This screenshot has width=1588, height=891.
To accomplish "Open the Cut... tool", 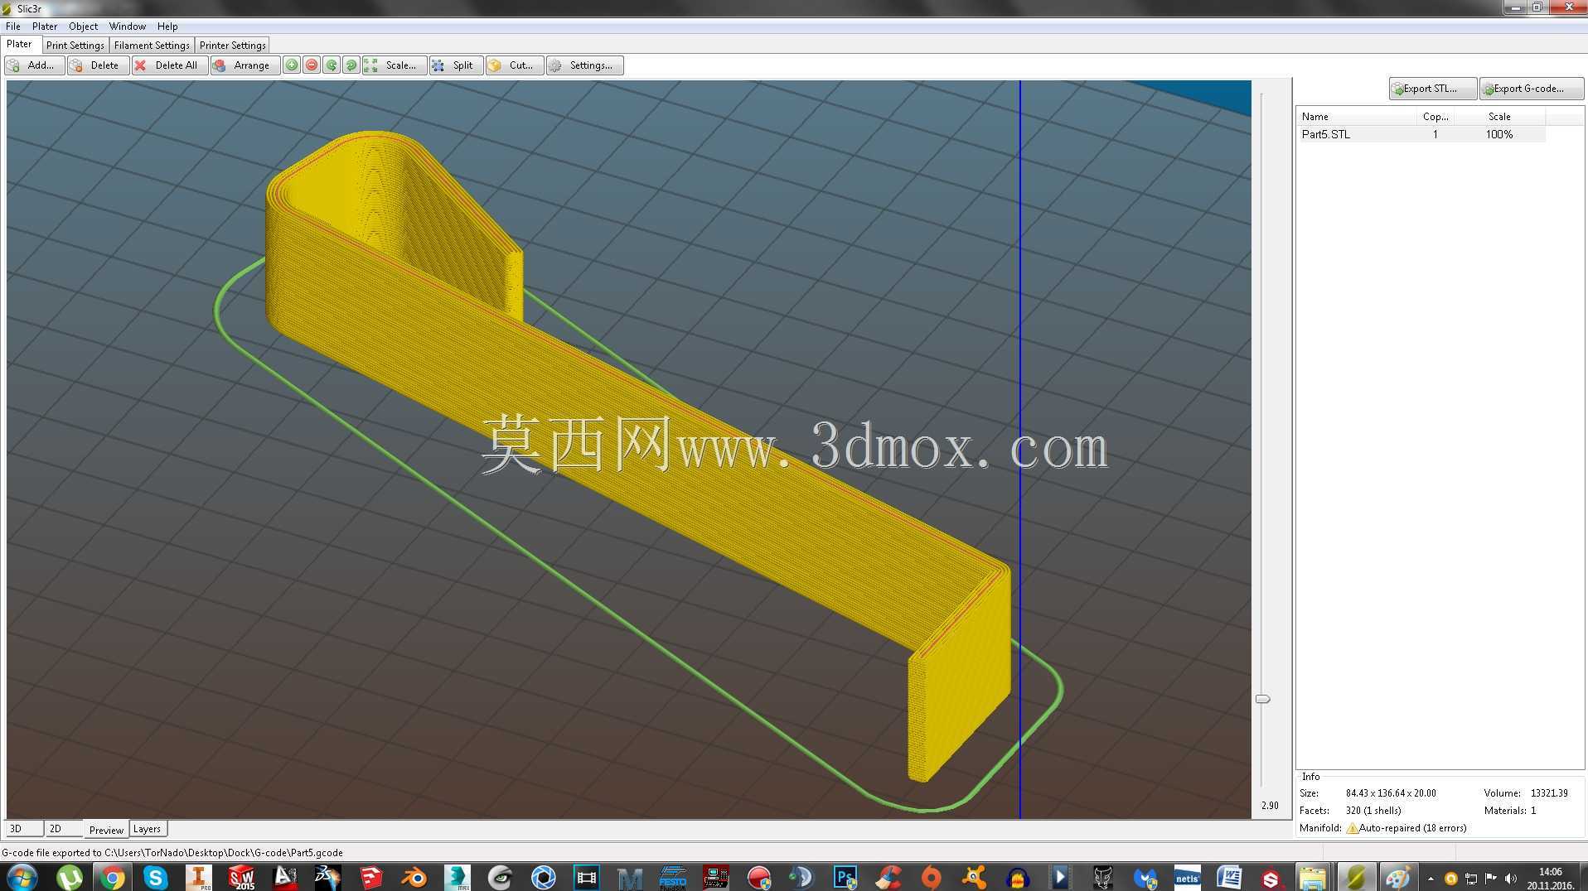I will [515, 65].
